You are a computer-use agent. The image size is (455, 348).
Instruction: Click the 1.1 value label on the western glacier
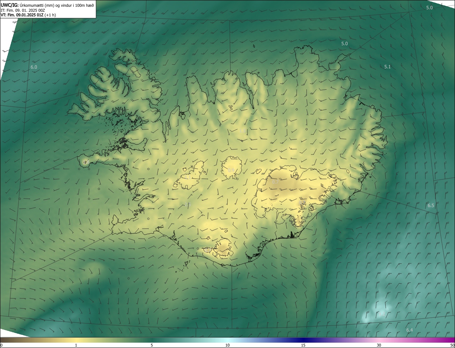pyautogui.click(x=188, y=177)
